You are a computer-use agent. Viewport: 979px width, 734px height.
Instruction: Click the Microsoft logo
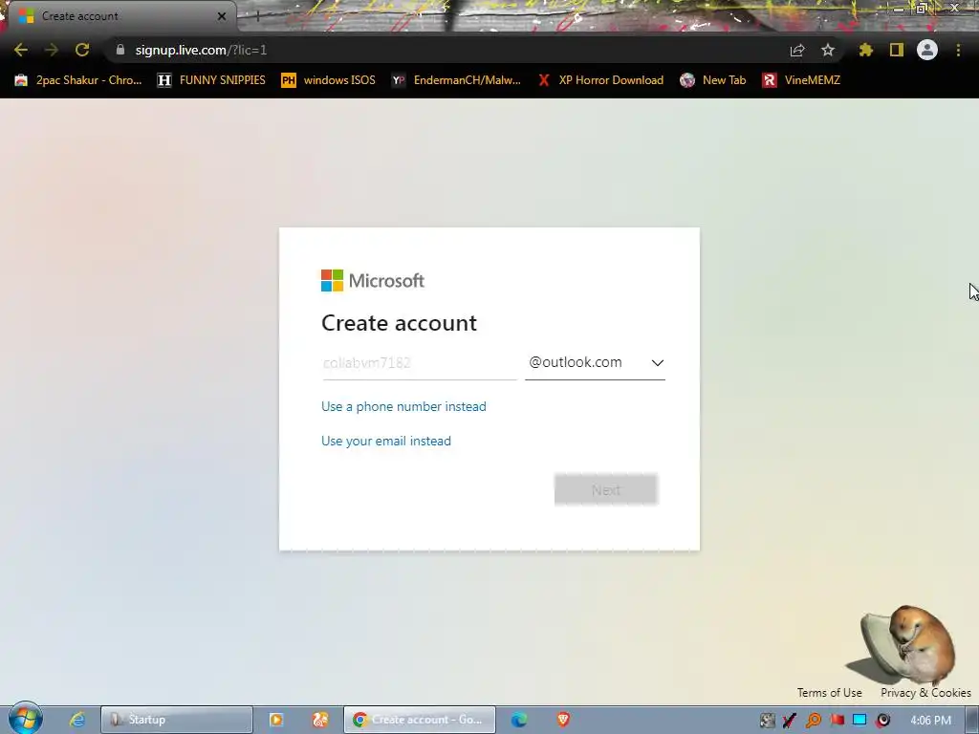(373, 281)
